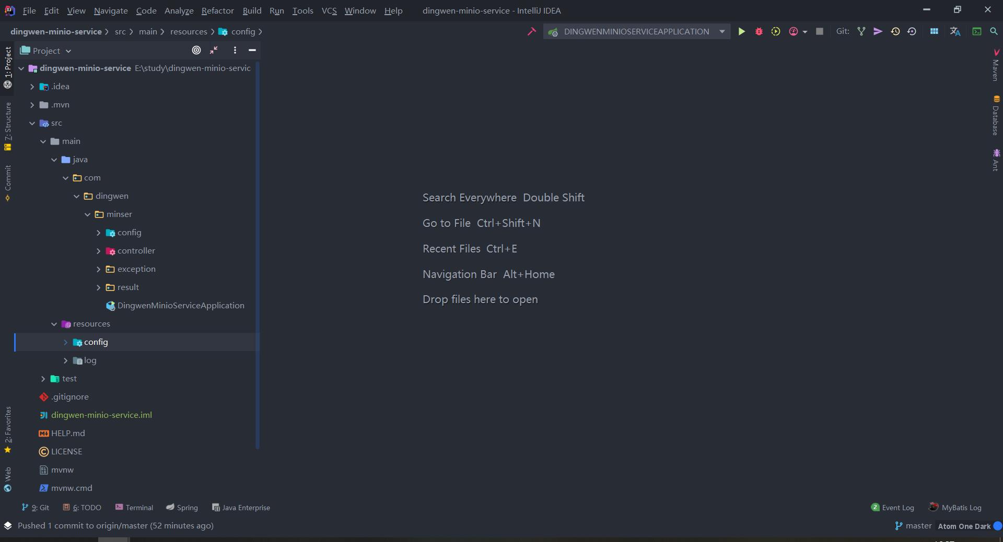Click the Git push arrow icon
Image resolution: width=1003 pixels, height=542 pixels.
[878, 32]
